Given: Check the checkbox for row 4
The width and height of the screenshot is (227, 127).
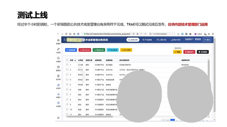Looking at the screenshot, I should (67, 80).
